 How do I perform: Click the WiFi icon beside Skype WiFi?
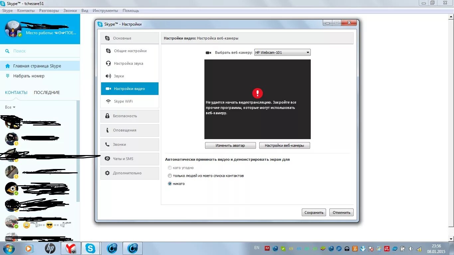click(x=108, y=101)
